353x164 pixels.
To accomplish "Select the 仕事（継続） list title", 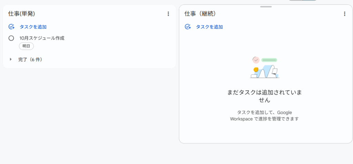I will 200,14.
